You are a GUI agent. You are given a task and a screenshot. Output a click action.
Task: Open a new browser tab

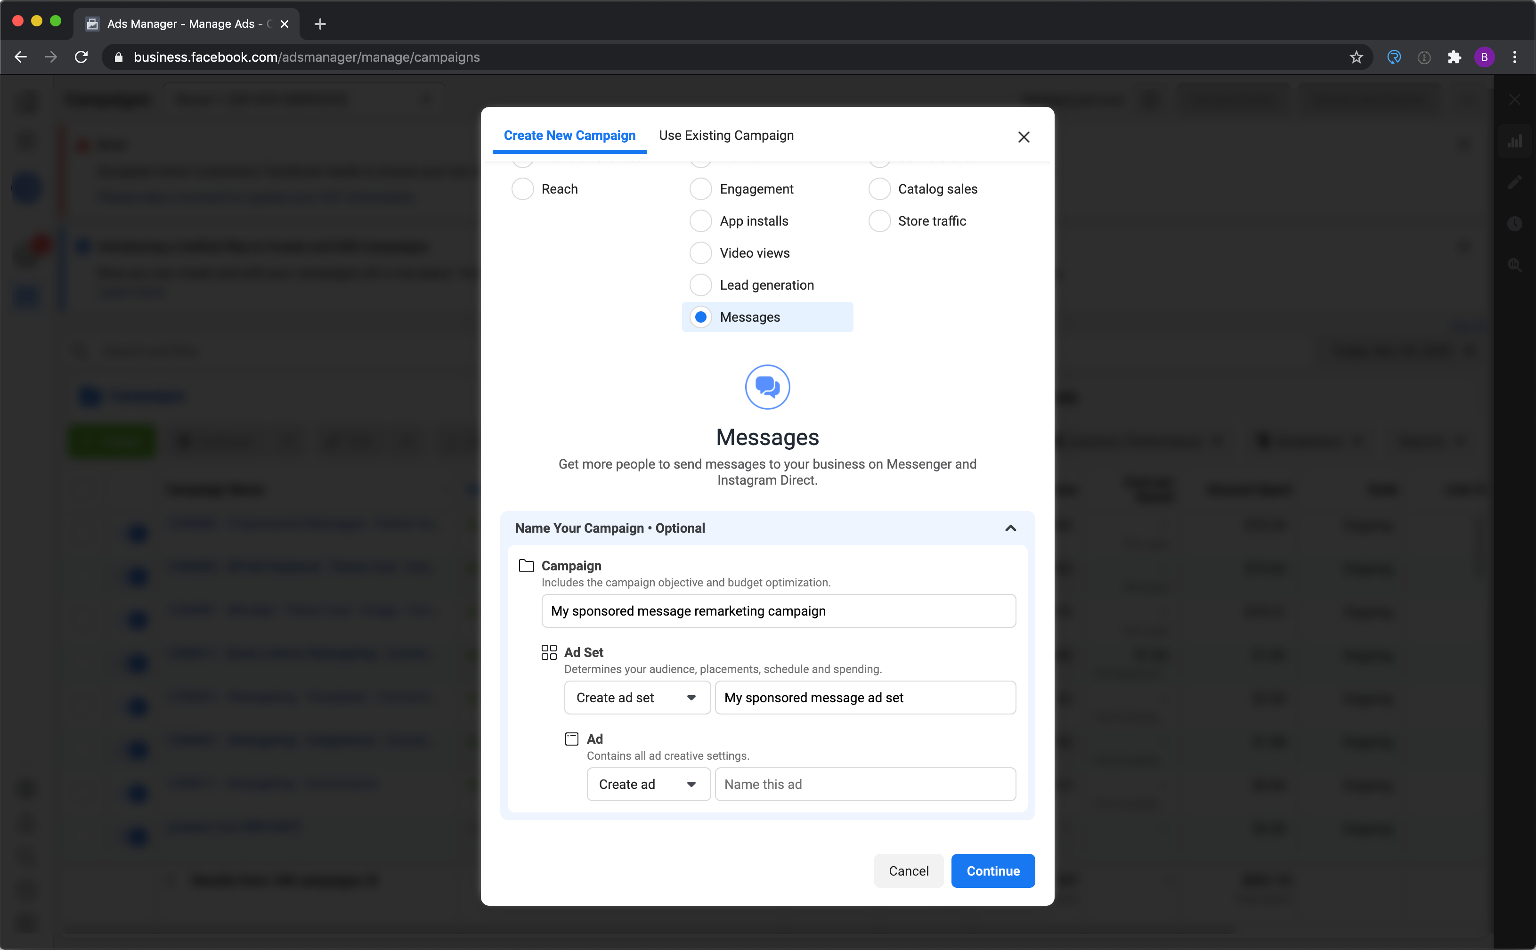click(x=320, y=24)
